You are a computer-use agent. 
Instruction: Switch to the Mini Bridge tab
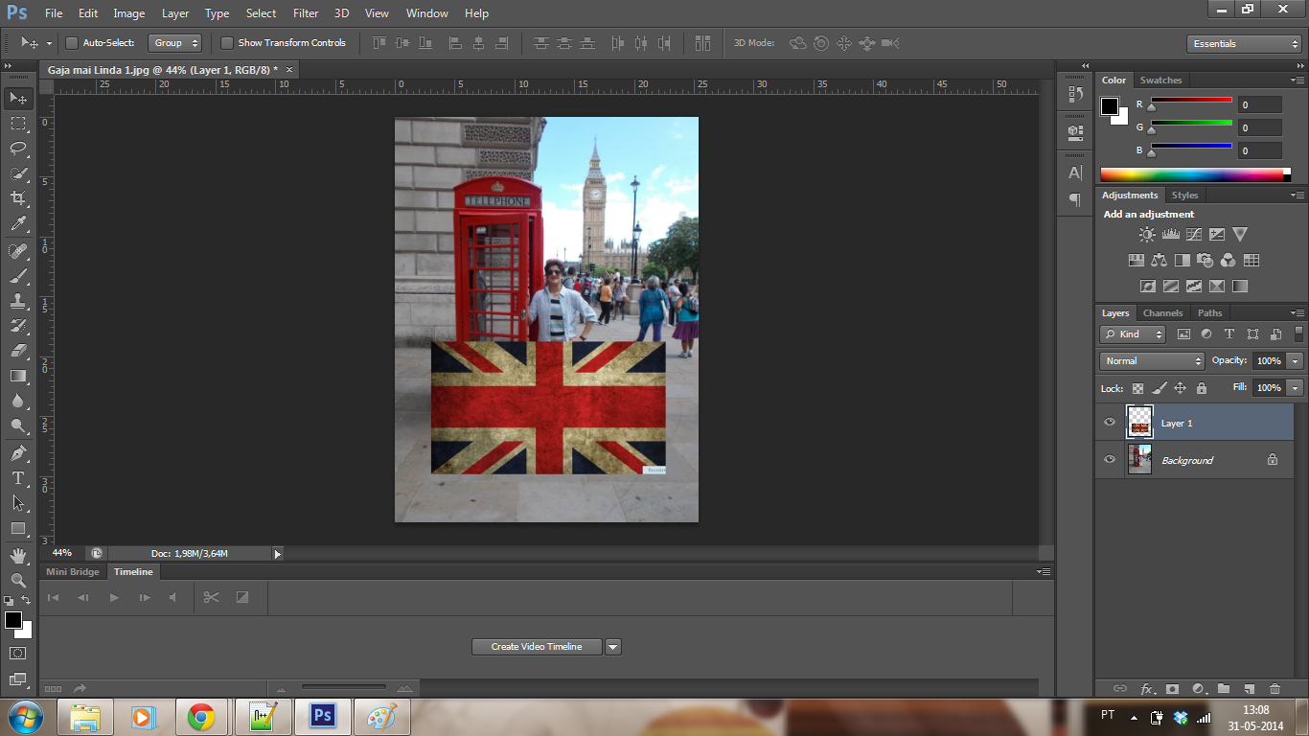pos(73,572)
